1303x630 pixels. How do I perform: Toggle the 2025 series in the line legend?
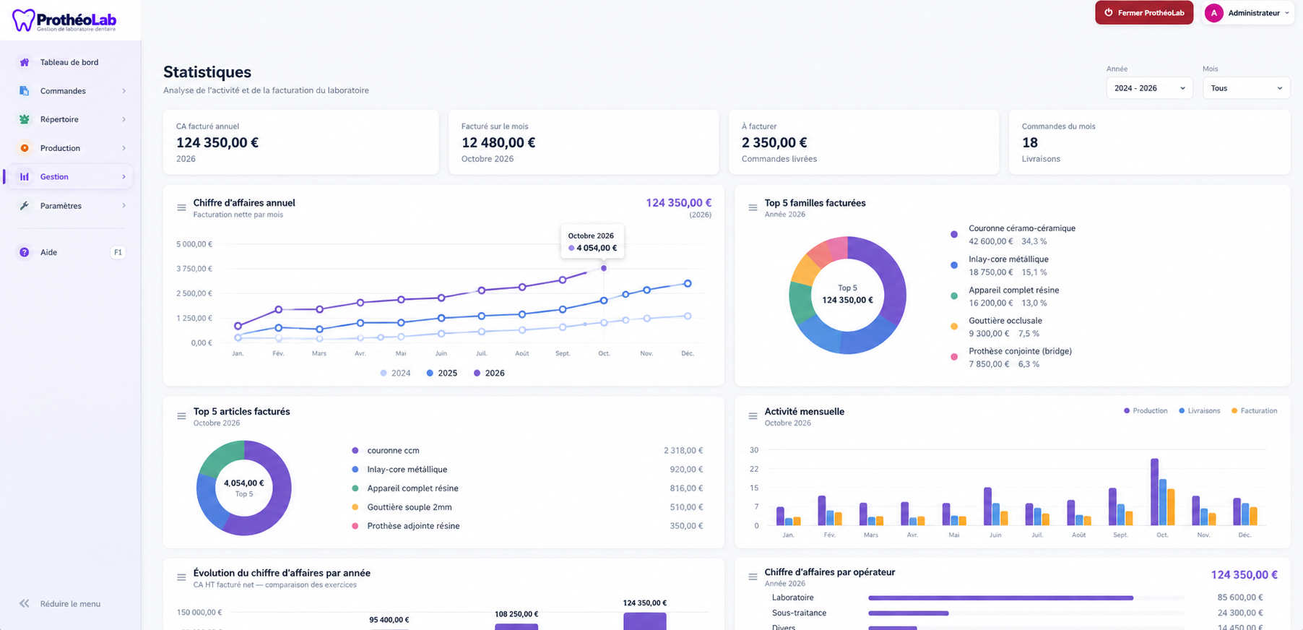tap(442, 374)
